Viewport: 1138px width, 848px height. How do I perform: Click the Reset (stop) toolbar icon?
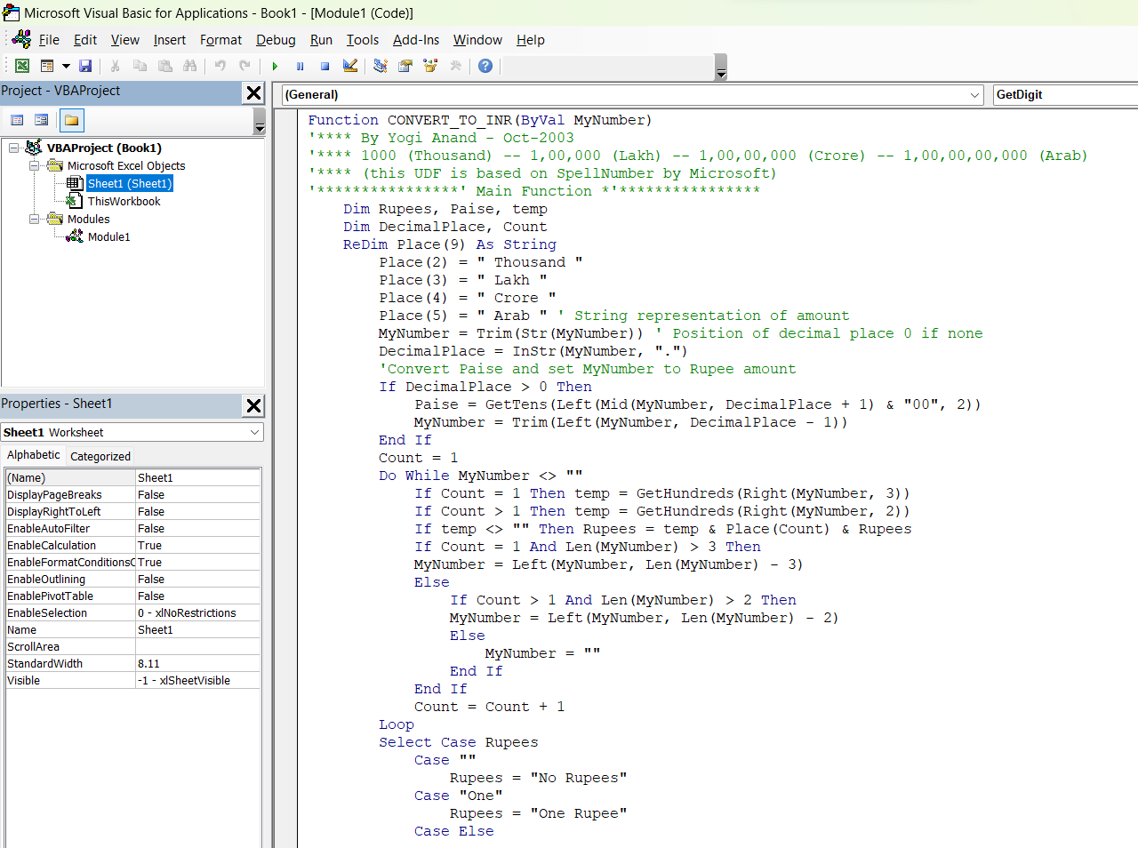tap(325, 66)
